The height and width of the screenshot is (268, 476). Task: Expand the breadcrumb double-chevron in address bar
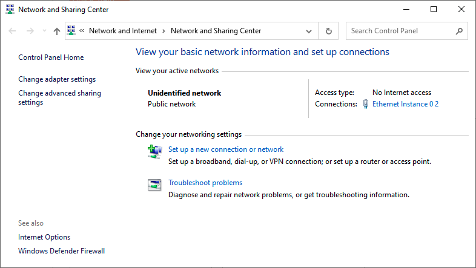click(82, 31)
